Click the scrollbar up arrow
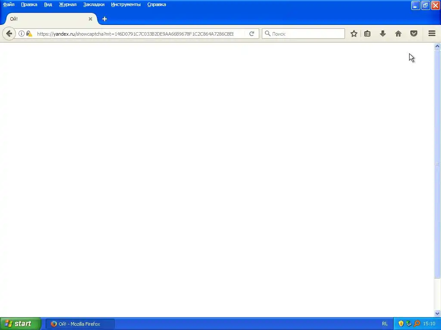This screenshot has height=330, width=441. coord(438,46)
